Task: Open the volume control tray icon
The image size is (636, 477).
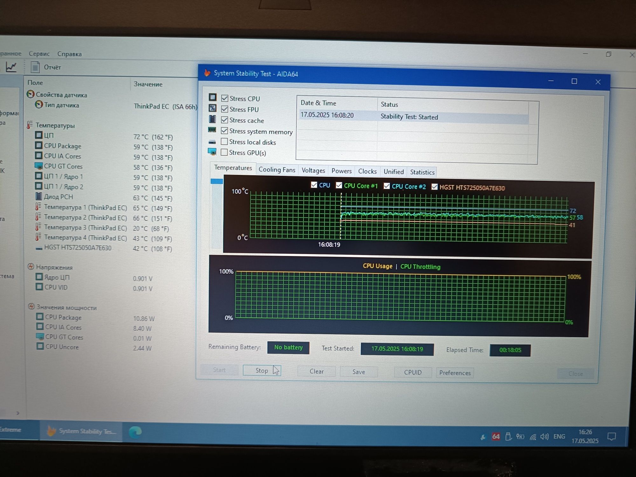Action: [x=544, y=437]
